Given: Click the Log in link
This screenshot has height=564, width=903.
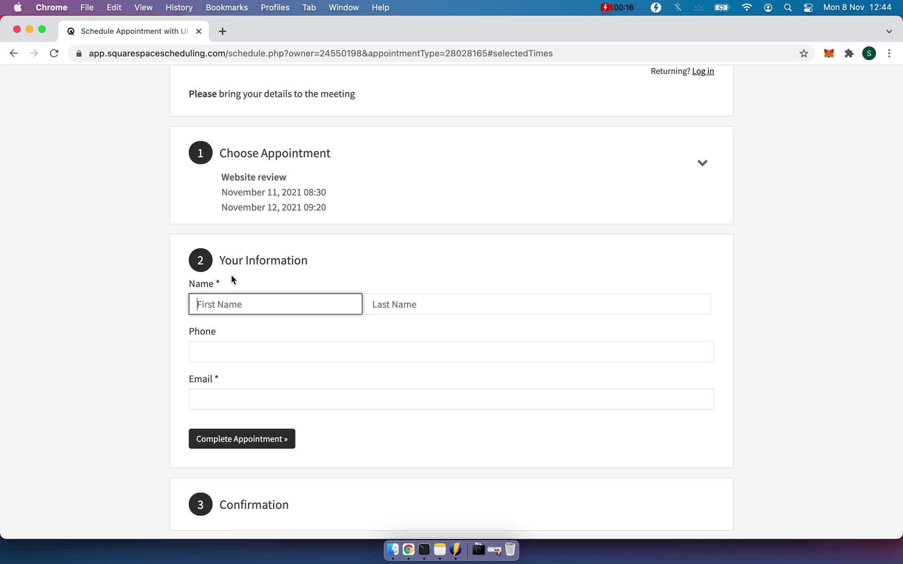Looking at the screenshot, I should [x=703, y=71].
